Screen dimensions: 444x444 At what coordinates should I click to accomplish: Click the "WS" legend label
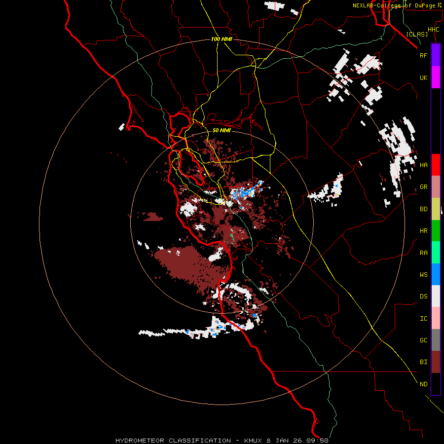[423, 275]
